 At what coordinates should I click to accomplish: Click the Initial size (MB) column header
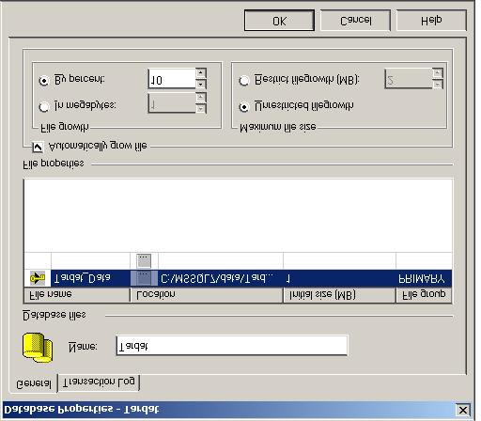(x=339, y=295)
